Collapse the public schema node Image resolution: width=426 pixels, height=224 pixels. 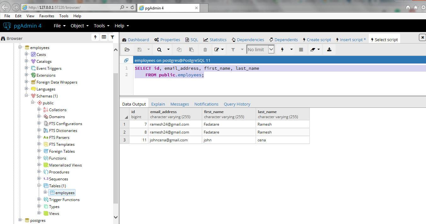click(x=33, y=103)
